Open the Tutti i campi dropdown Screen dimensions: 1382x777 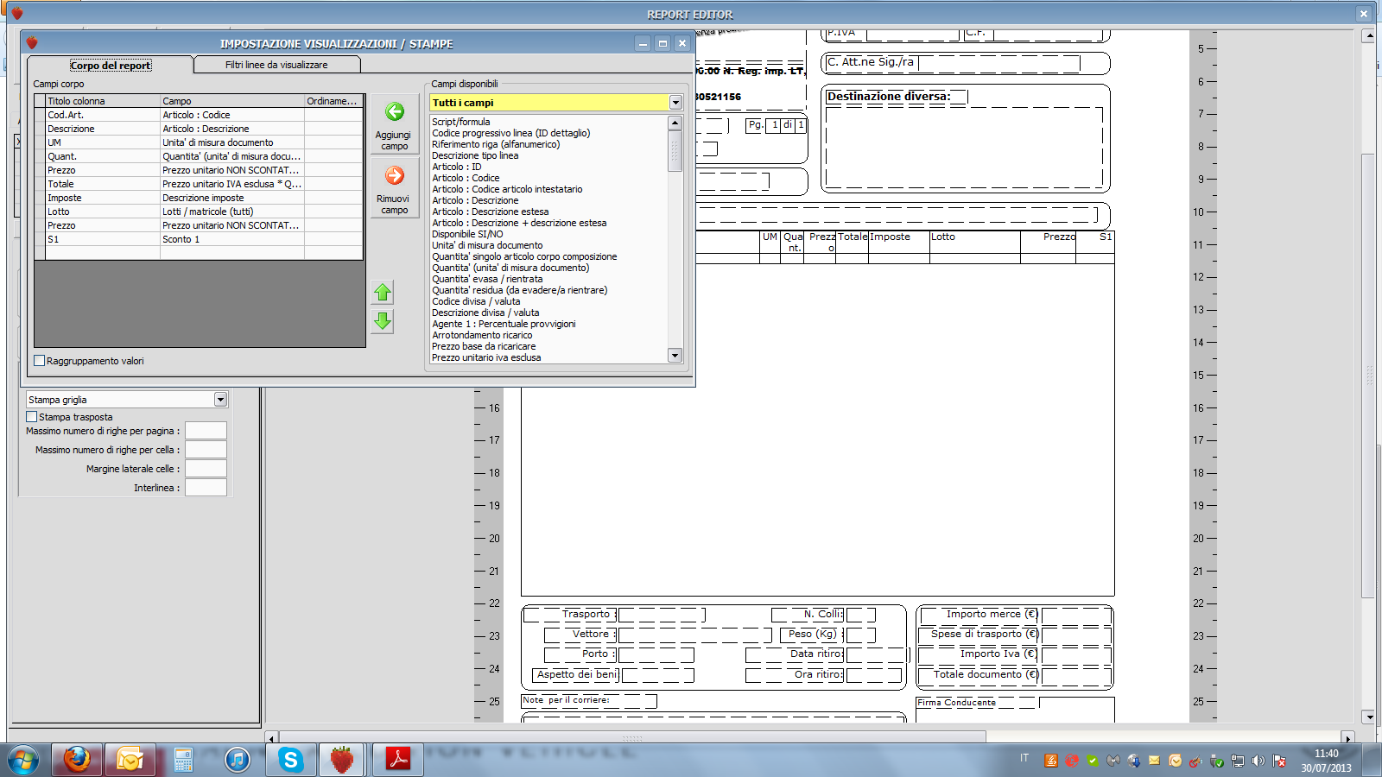pyautogui.click(x=675, y=103)
